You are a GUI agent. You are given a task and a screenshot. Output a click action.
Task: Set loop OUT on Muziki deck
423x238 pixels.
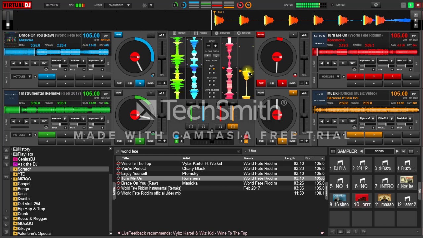pyautogui.click(x=352, y=121)
